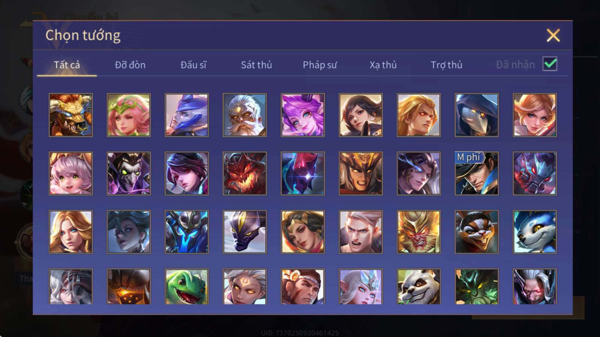Pick the white-bearded old man hero
The height and width of the screenshot is (337, 600).
pos(244,115)
